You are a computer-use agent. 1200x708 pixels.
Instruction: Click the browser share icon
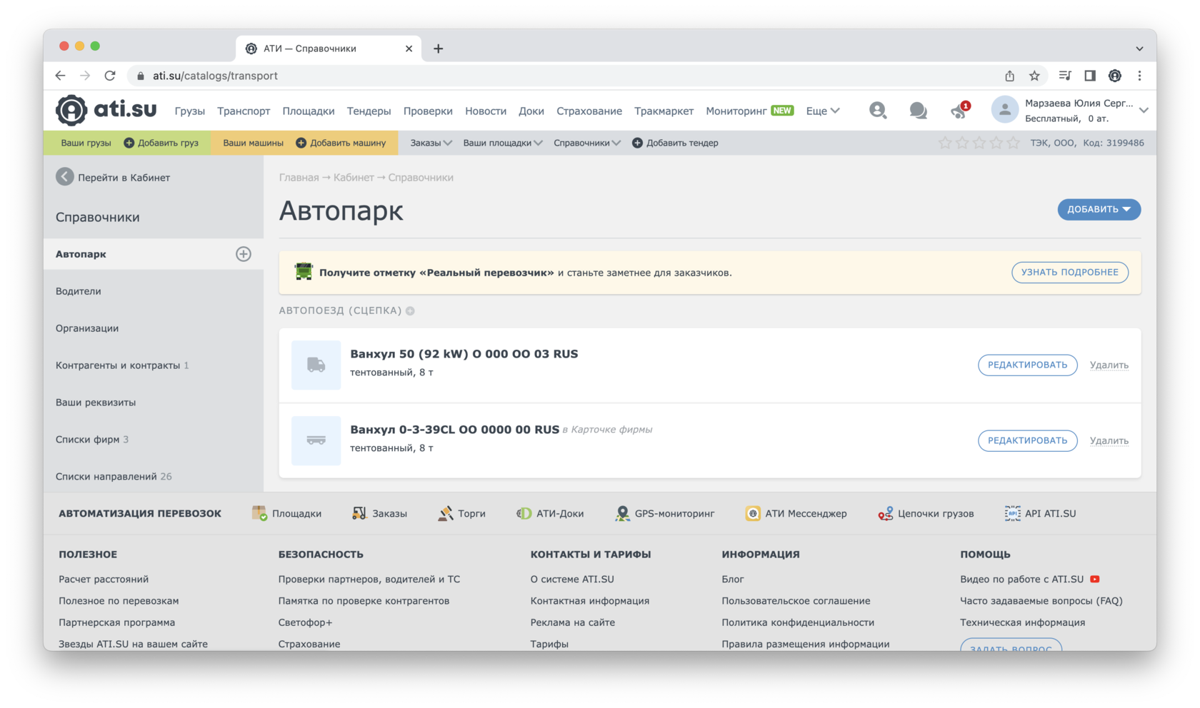1009,76
